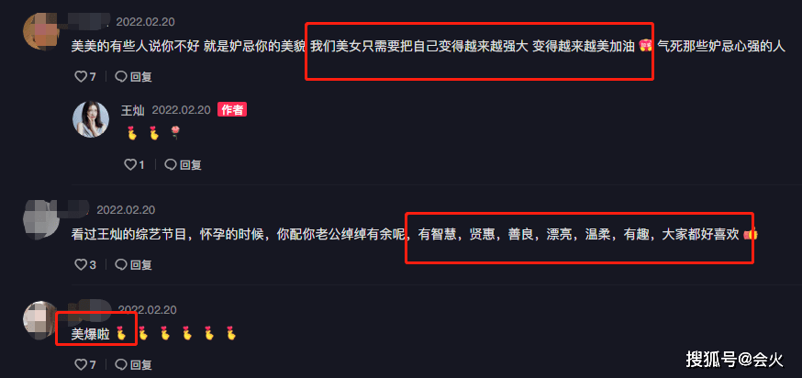Like the comment with 3 likes
This screenshot has height=378, width=802.
[x=81, y=264]
